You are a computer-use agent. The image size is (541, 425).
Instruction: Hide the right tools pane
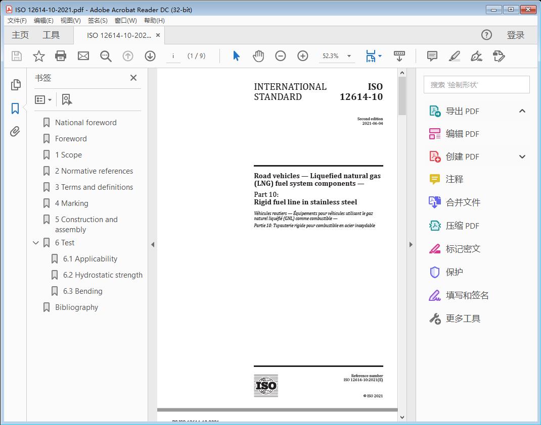(411, 245)
